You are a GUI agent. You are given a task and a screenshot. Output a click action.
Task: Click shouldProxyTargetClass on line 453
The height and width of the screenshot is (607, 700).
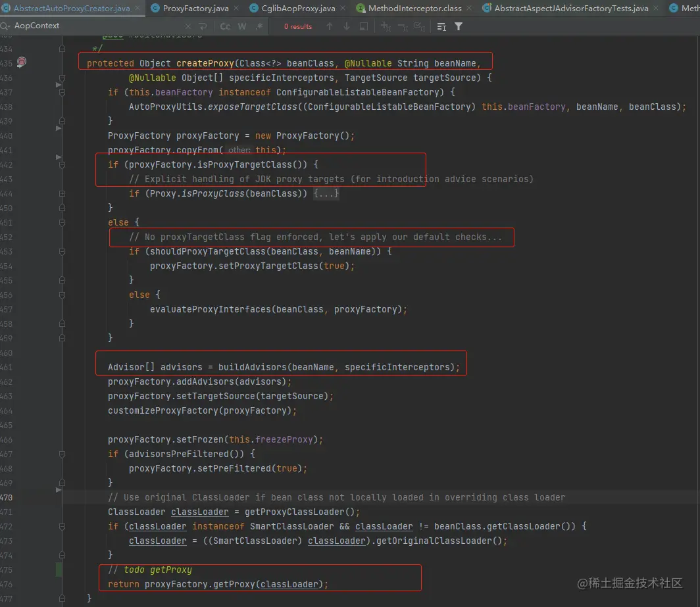click(208, 251)
